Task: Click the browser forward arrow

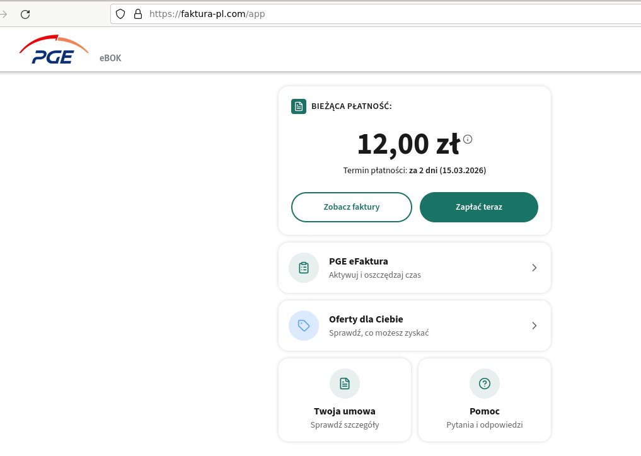Action: point(4,14)
